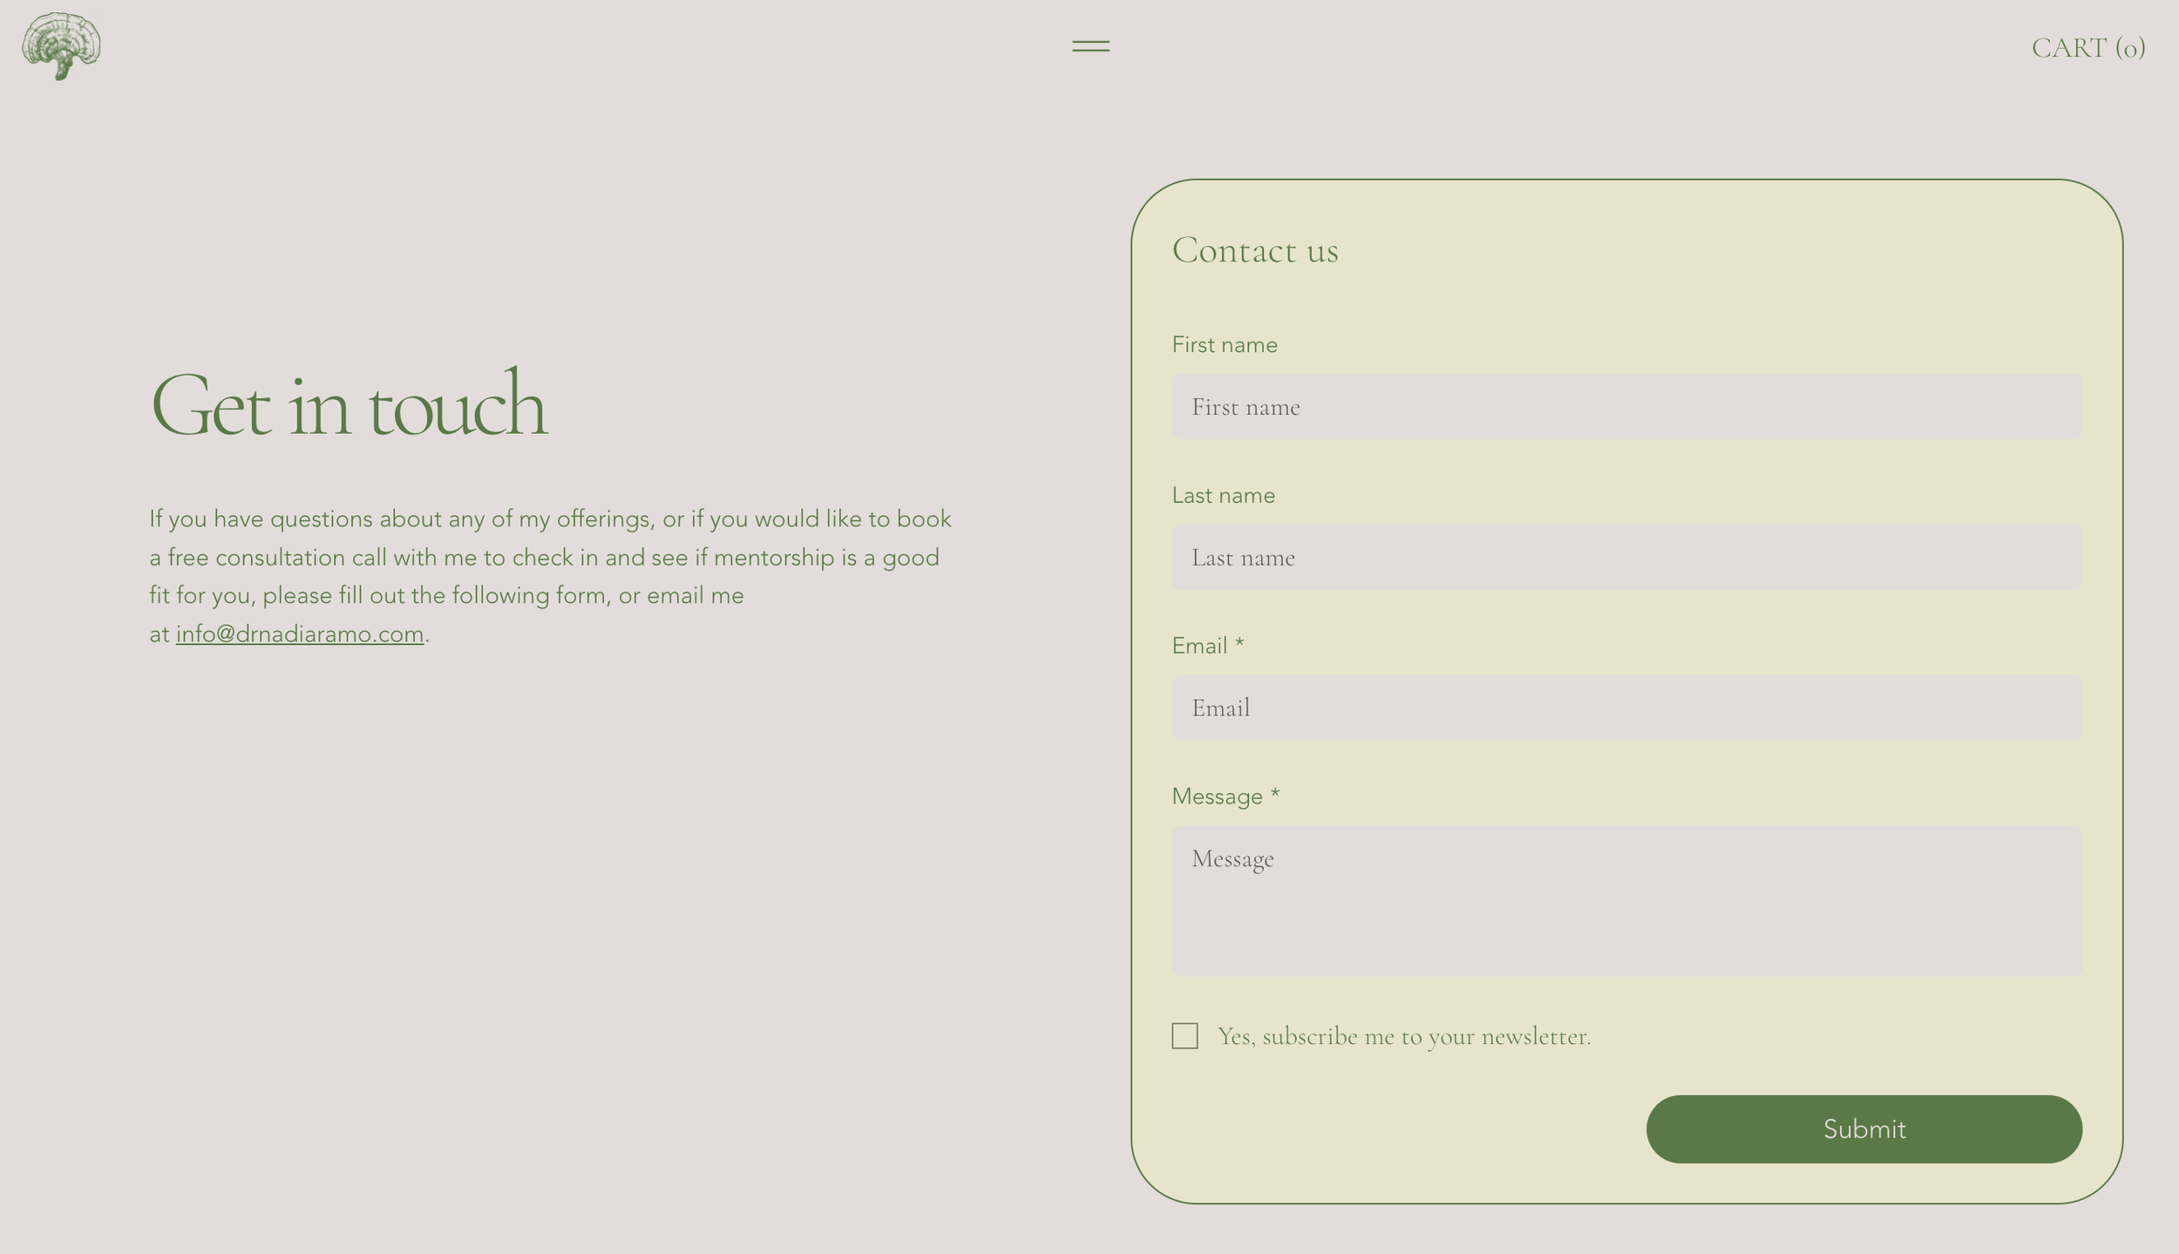Click the 'First name' field label
Image resolution: width=2179 pixels, height=1254 pixels.
coord(1224,345)
